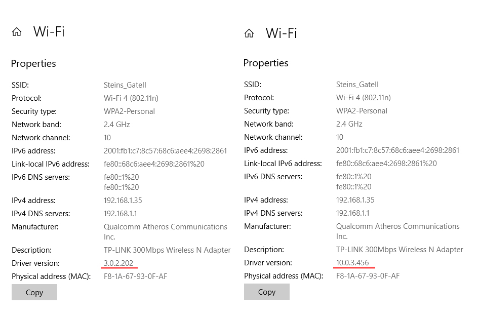Click the right panel Wi-Fi heading
479x319 pixels.
[282, 33]
